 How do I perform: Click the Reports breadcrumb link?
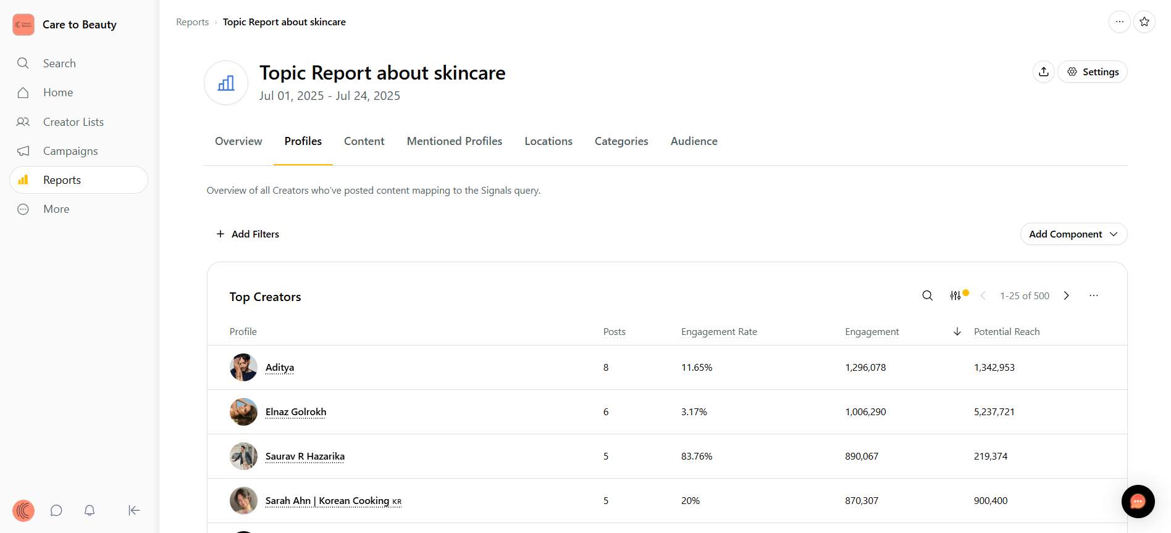click(193, 22)
